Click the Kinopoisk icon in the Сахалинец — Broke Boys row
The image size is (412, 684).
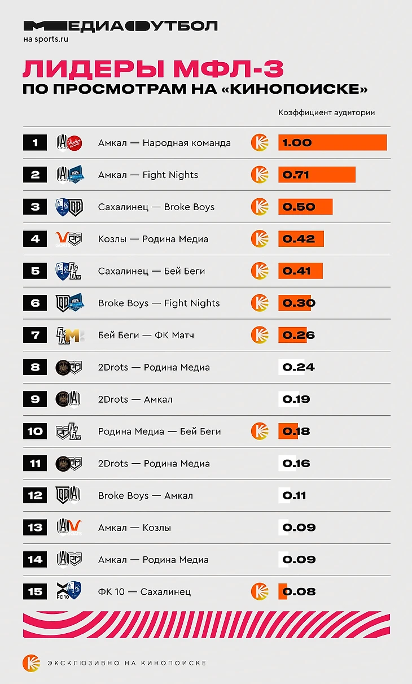pos(260,207)
